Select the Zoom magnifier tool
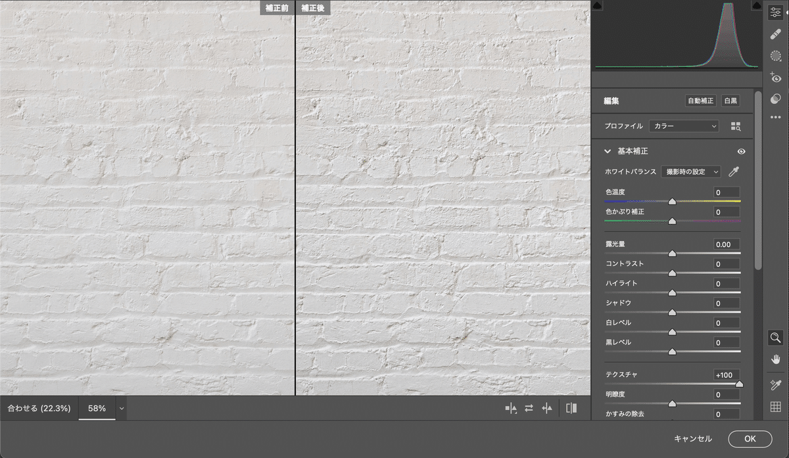 (x=776, y=338)
